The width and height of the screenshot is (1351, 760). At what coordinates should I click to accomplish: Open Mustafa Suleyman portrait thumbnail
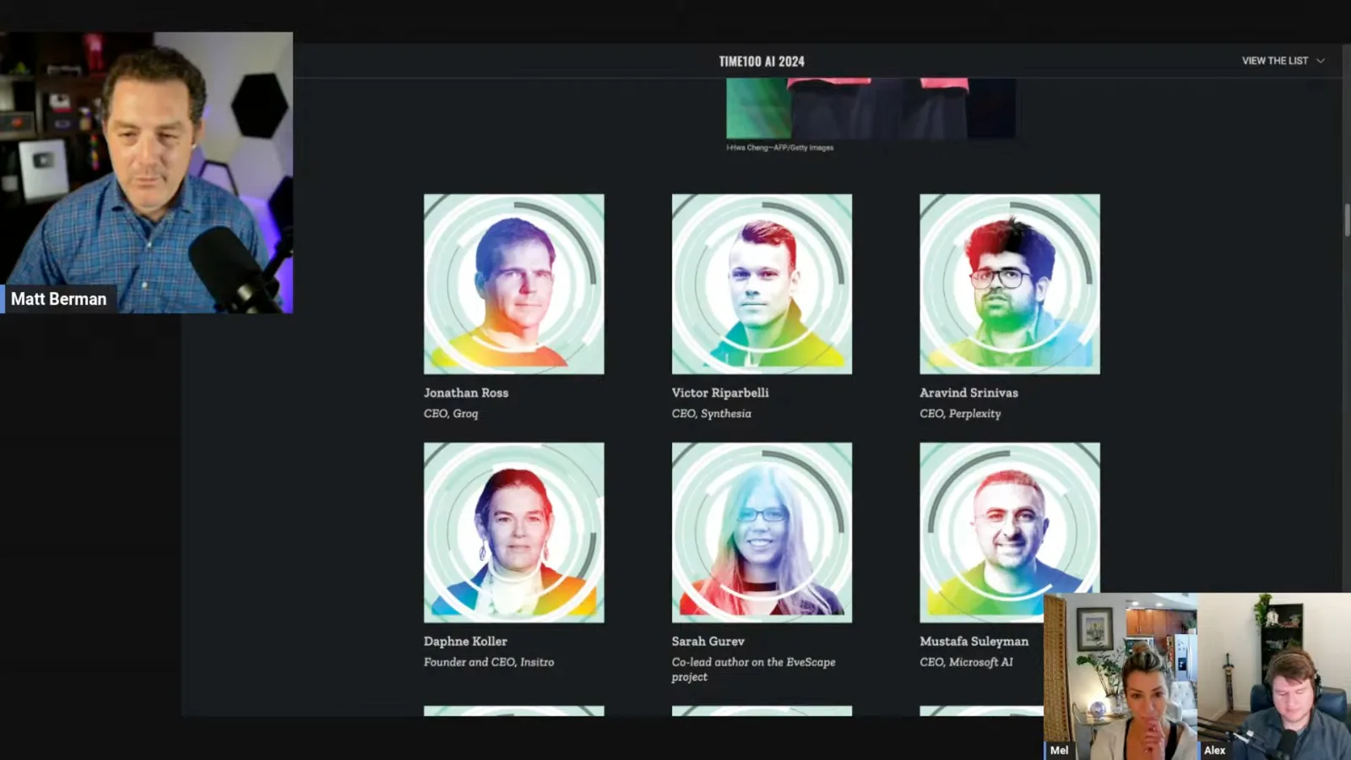[1010, 532]
